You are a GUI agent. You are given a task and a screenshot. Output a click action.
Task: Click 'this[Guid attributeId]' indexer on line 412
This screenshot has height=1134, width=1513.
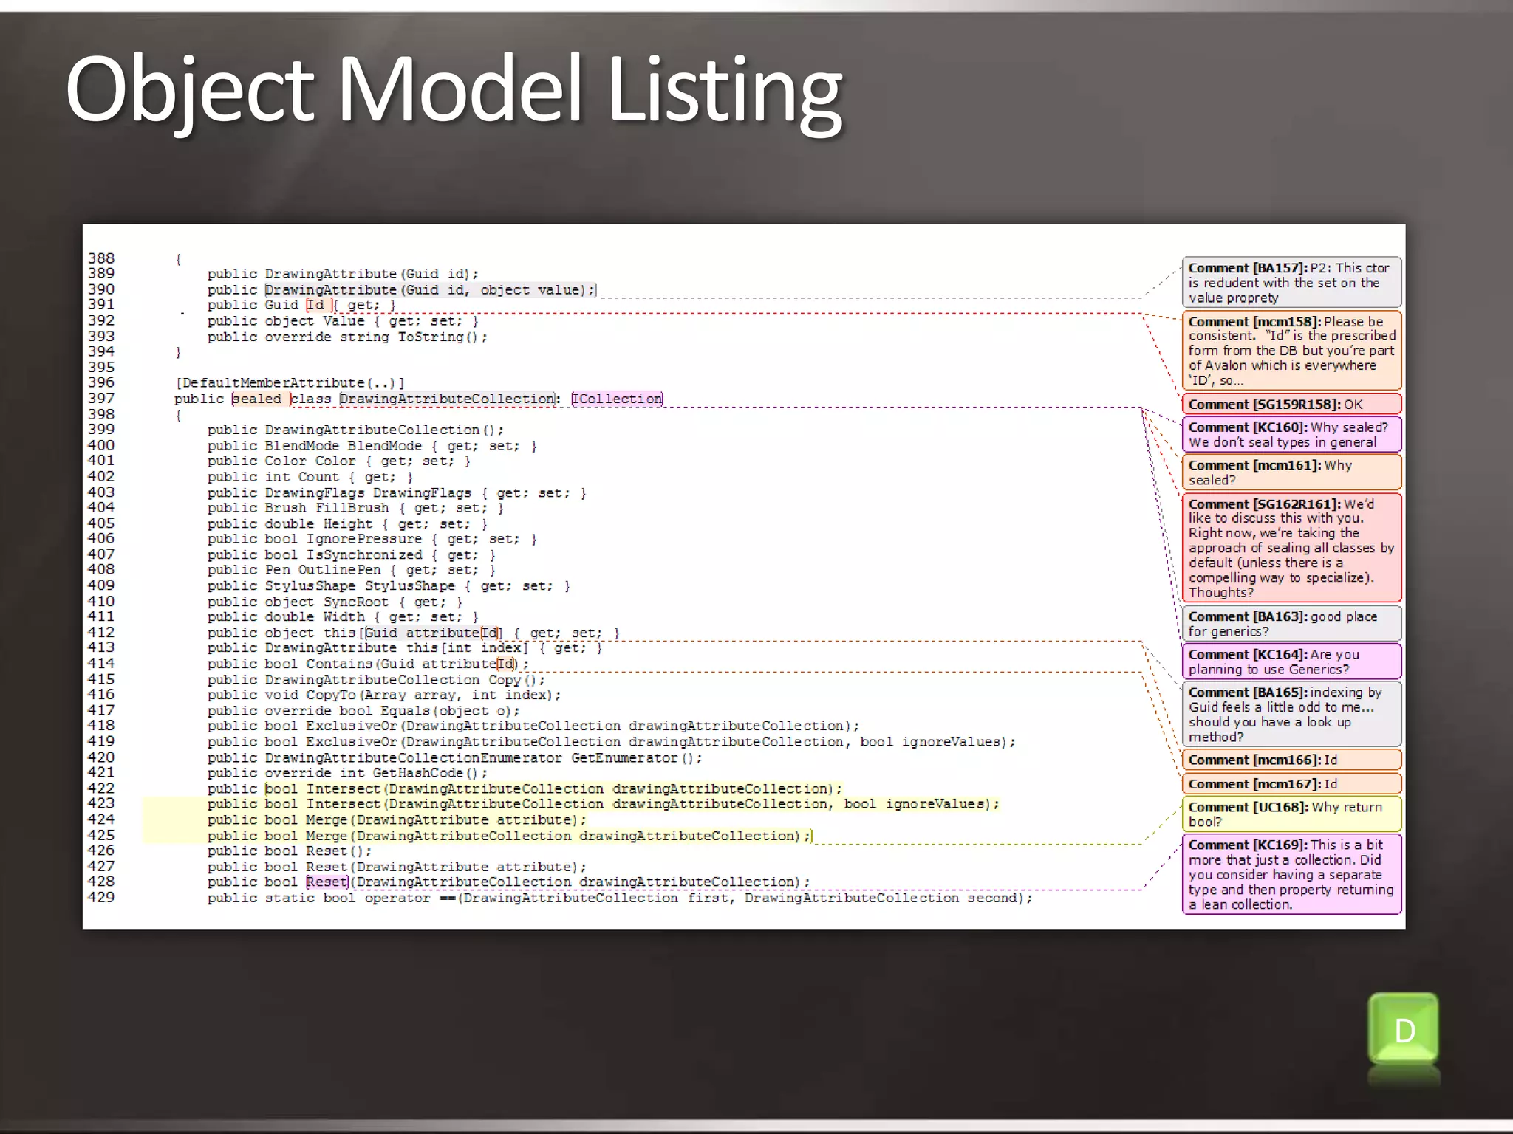(413, 633)
